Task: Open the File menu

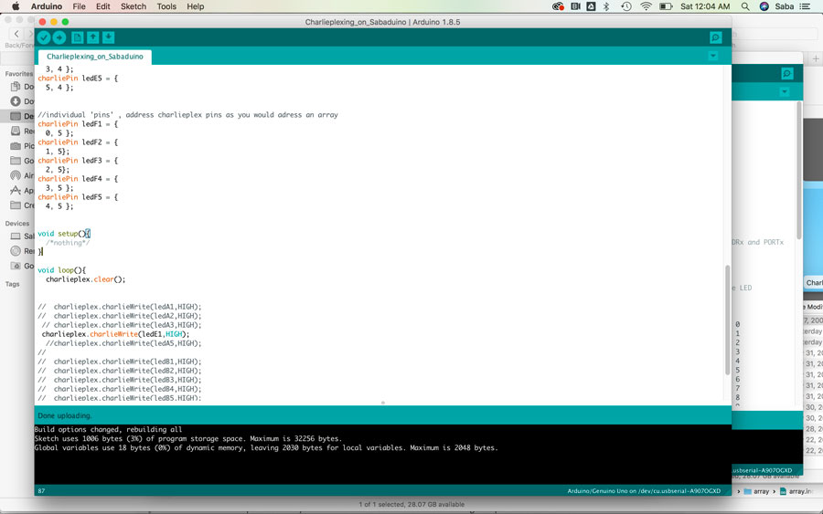Action: tap(80, 6)
